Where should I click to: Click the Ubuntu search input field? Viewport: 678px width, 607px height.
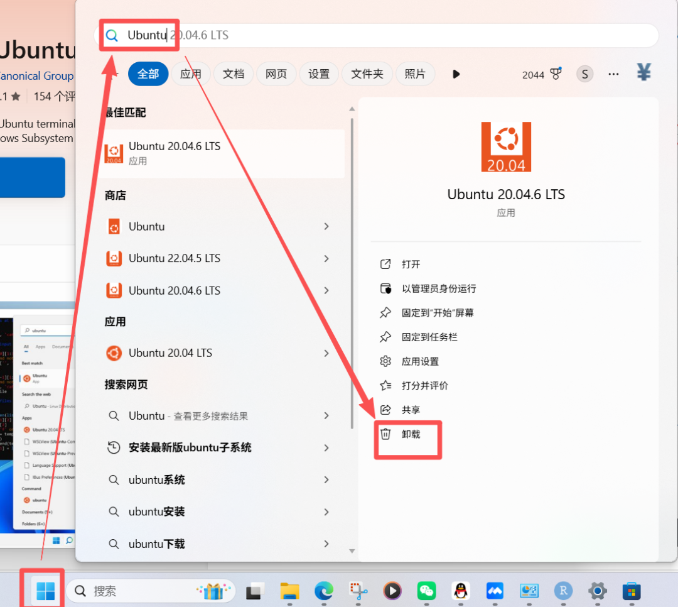coord(376,35)
